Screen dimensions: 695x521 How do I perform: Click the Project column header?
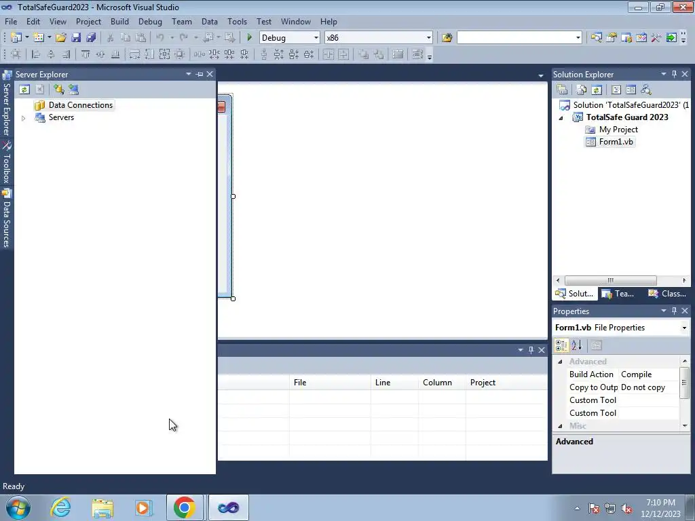point(506,383)
